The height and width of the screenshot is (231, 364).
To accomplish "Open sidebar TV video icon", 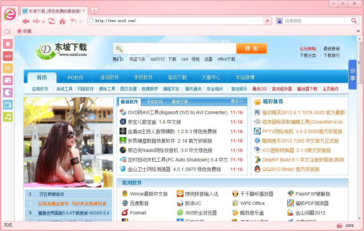I will pos(8,105).
